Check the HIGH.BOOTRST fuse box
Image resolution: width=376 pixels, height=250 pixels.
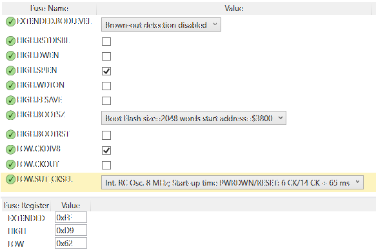pyautogui.click(x=106, y=135)
